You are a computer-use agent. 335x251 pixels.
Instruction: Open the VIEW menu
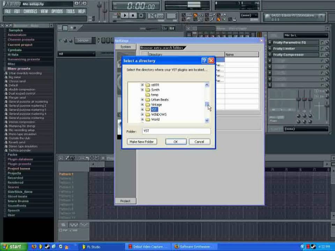tap(44, 11)
